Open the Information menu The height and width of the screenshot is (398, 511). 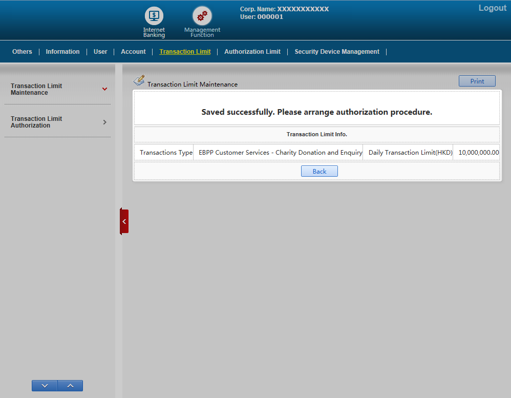coord(62,52)
